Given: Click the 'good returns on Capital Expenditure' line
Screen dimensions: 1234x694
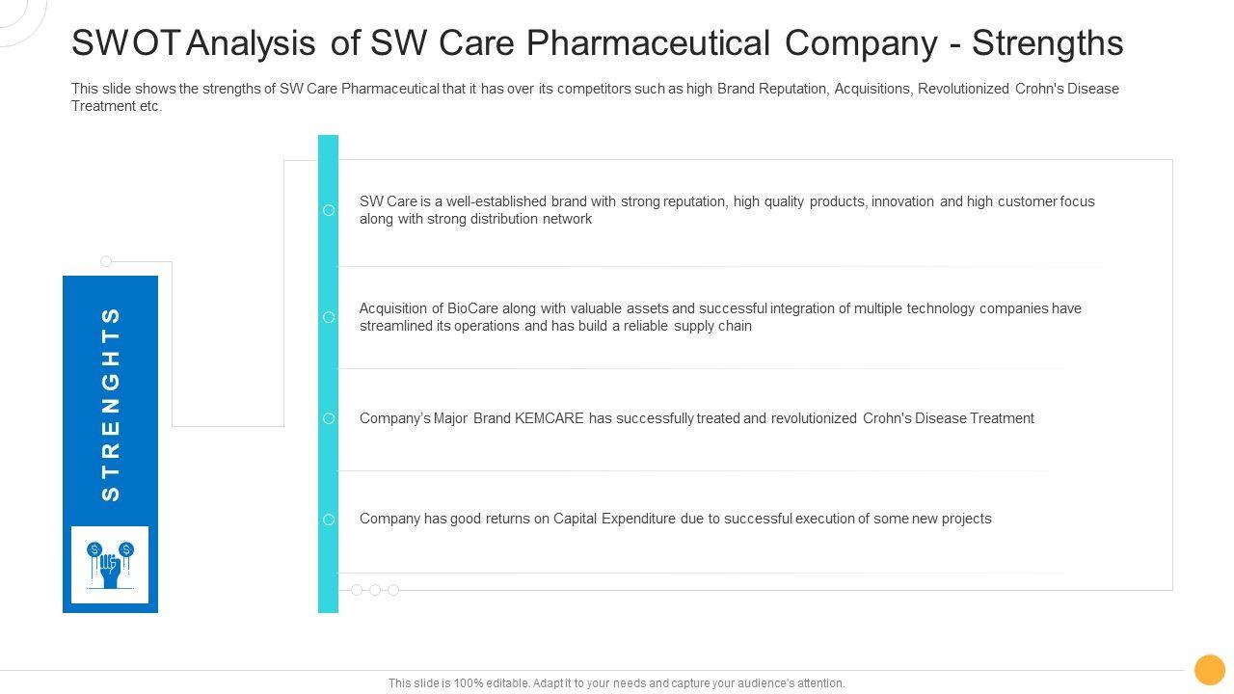Looking at the screenshot, I should click(x=675, y=519).
